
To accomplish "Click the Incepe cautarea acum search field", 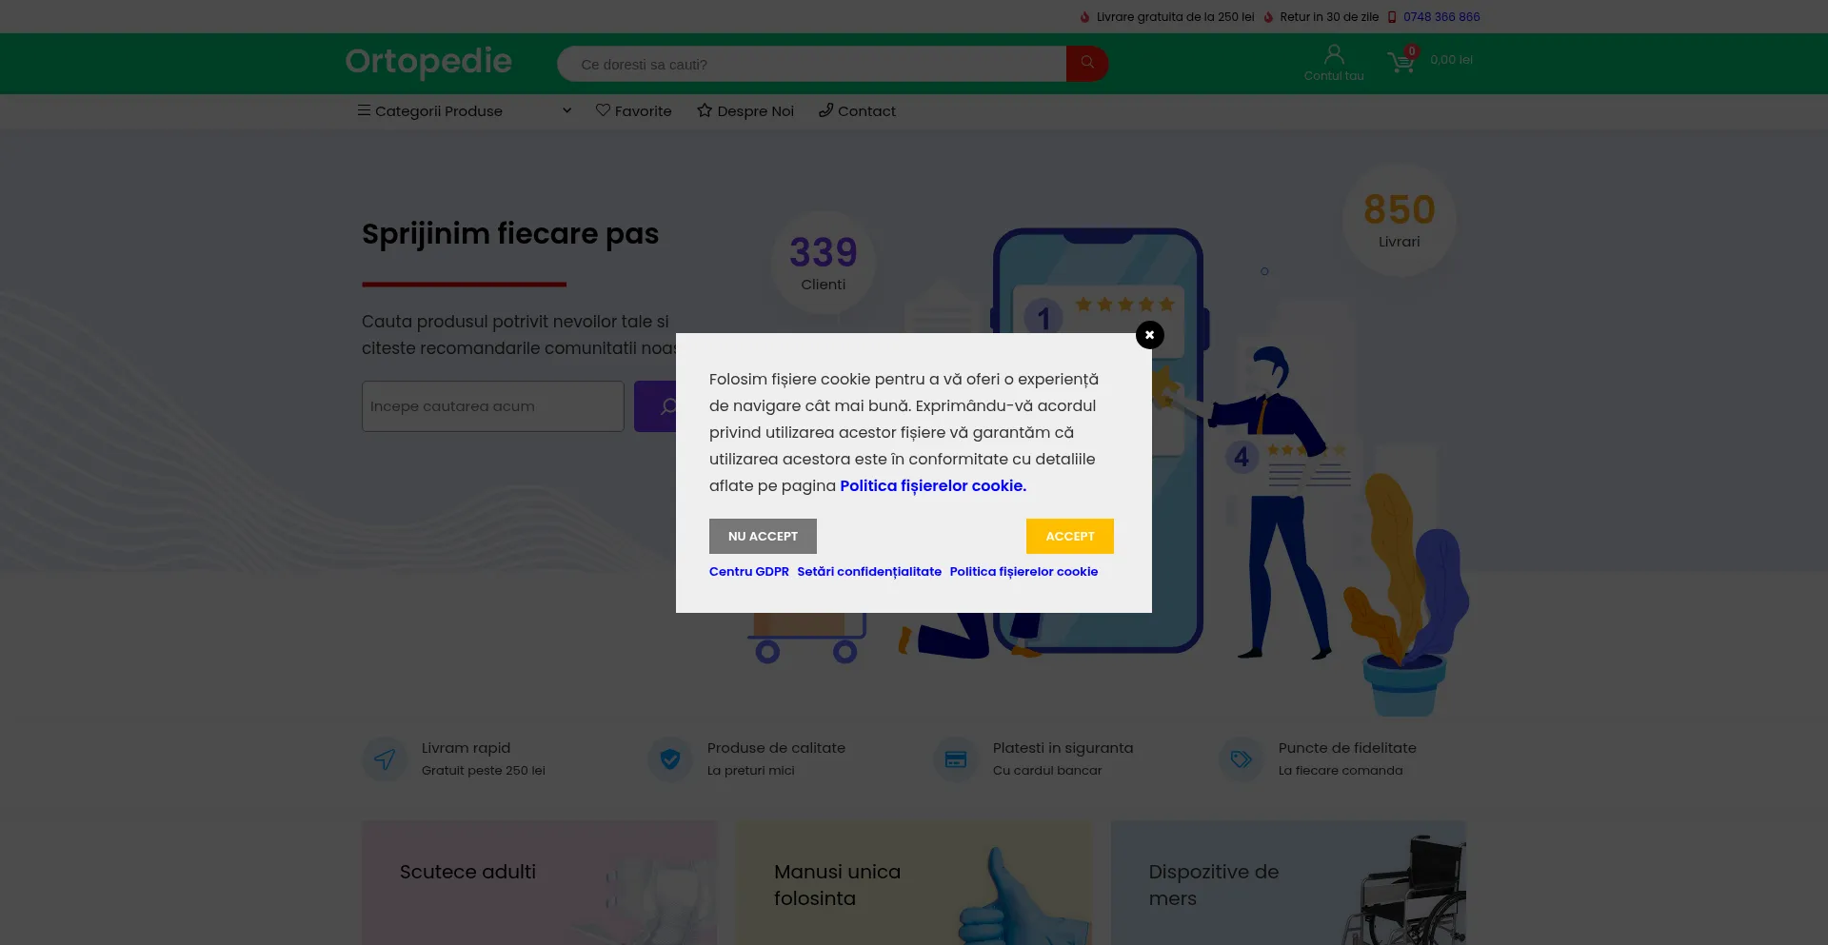I will click(x=492, y=406).
